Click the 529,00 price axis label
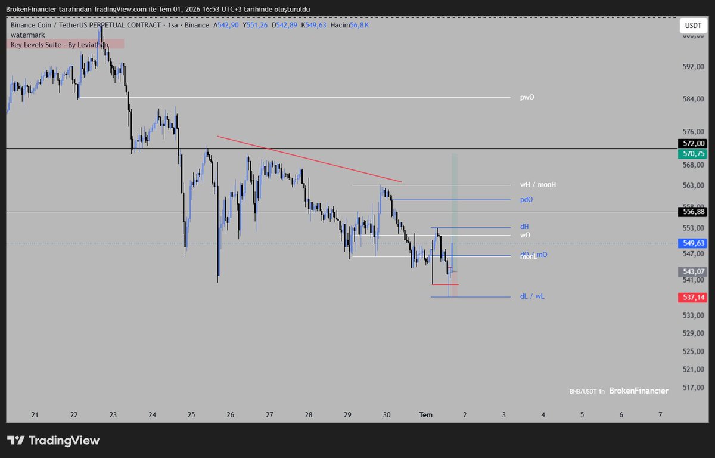 pyautogui.click(x=694, y=333)
